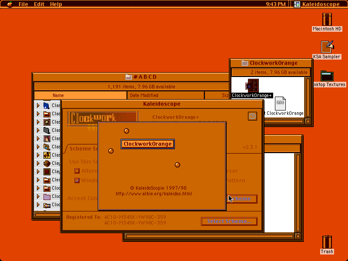The width and height of the screenshot is (348, 261).
Task: Uncheck the Windo... checkbox in Kaleidoscope
Action: 77,181
